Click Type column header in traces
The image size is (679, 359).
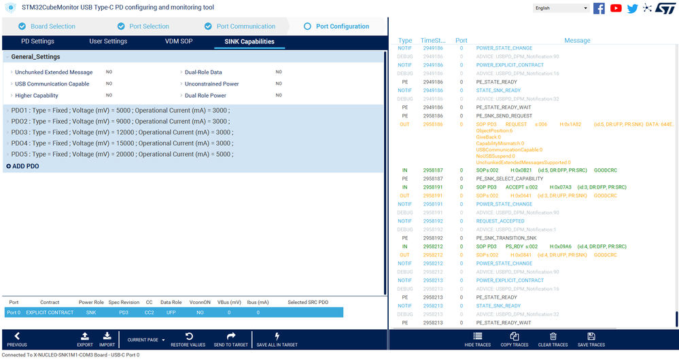pyautogui.click(x=405, y=40)
